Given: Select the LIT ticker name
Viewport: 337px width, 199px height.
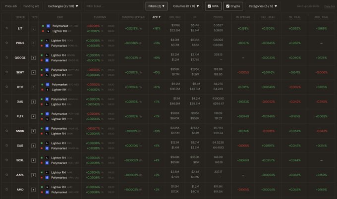Looking at the screenshot, I should point(20,28).
